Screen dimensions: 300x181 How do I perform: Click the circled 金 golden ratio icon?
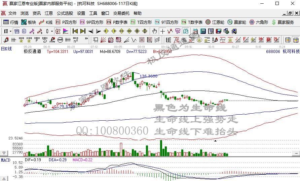199,40
